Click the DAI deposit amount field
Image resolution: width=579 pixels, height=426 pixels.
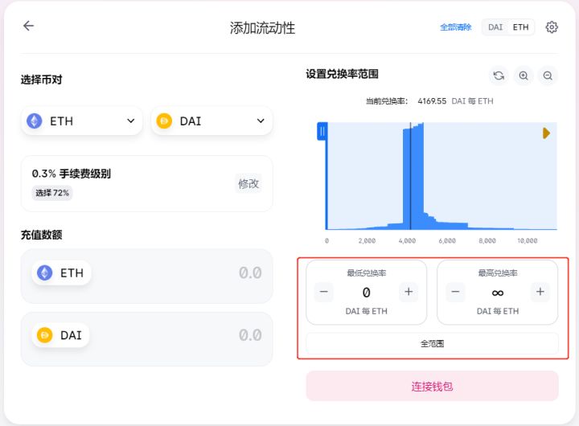[147, 339]
